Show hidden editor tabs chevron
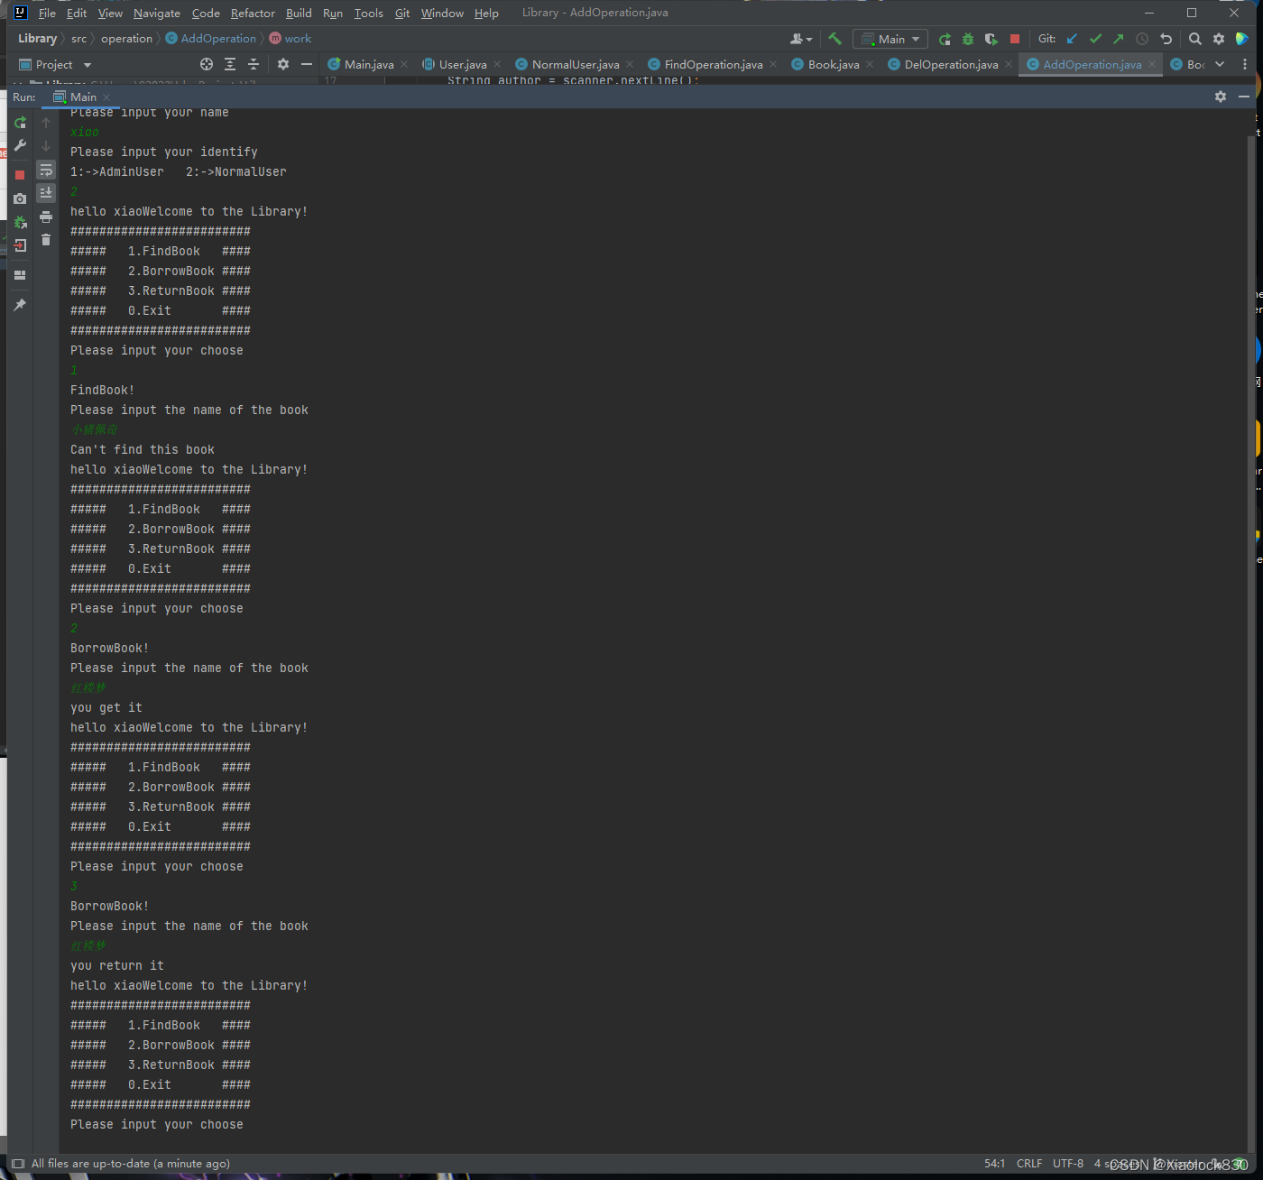Image resolution: width=1263 pixels, height=1180 pixels. coord(1220,64)
